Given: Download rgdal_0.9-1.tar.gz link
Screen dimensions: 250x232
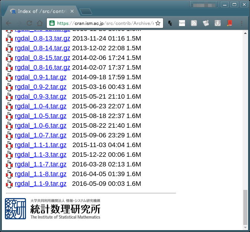Looking at the screenshot, I should (x=40, y=77).
